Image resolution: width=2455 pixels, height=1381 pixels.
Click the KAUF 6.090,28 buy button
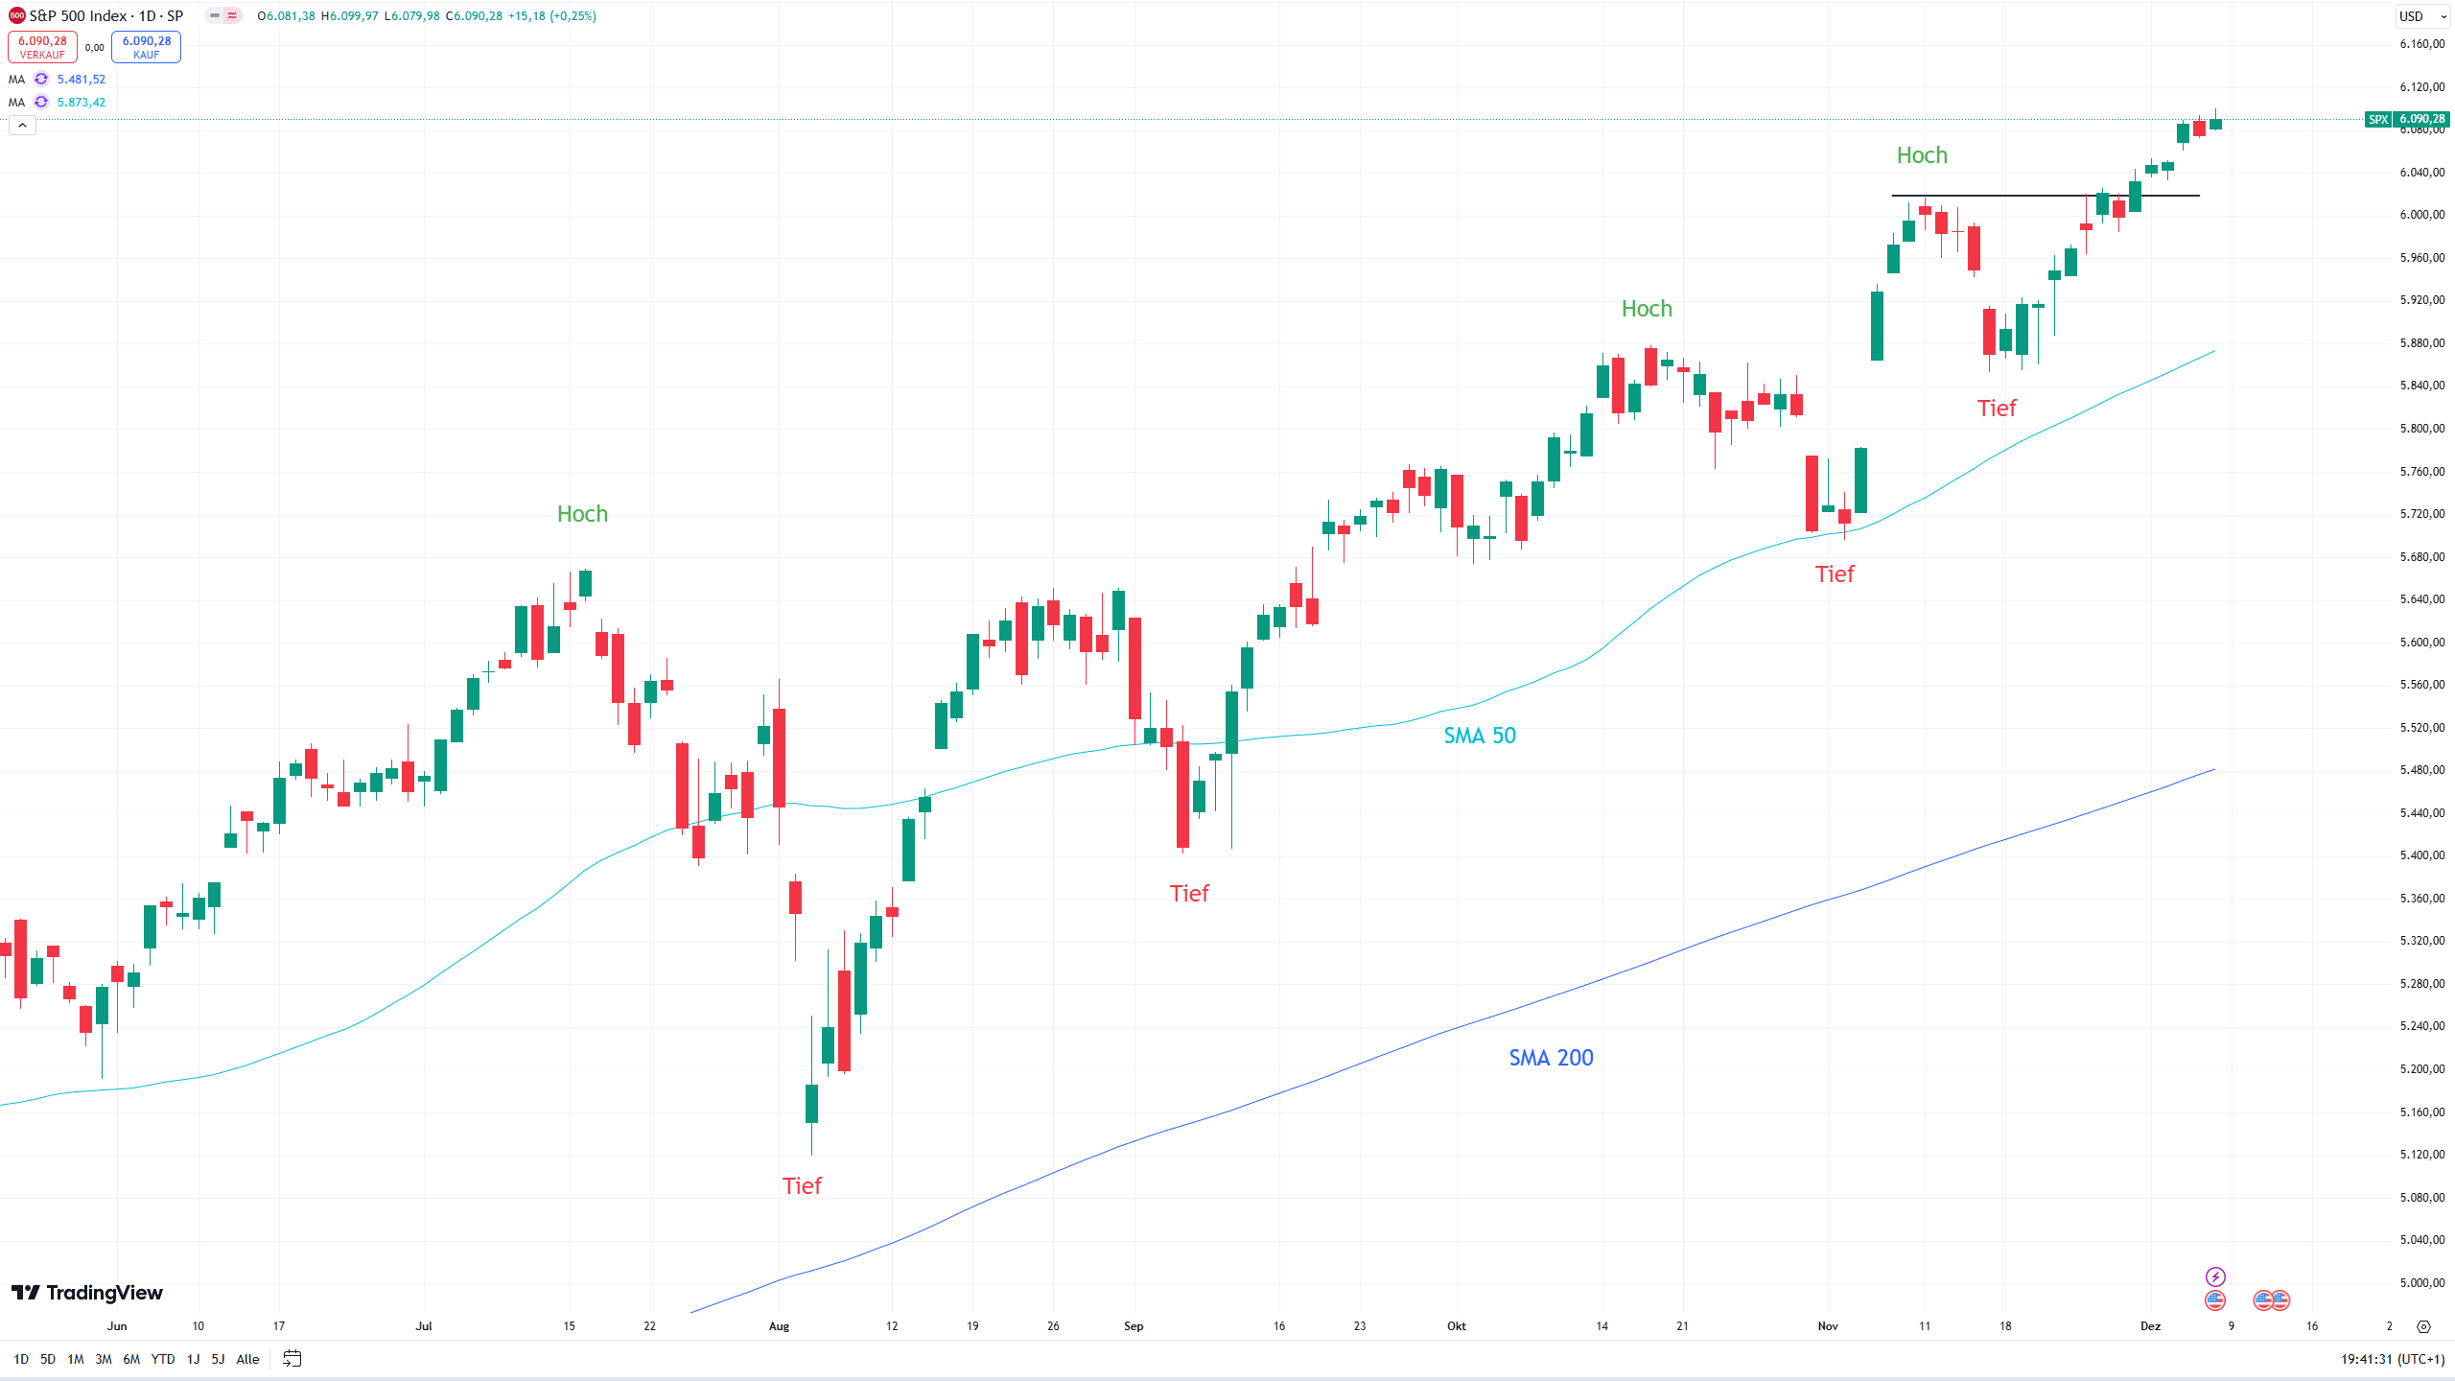(x=146, y=47)
